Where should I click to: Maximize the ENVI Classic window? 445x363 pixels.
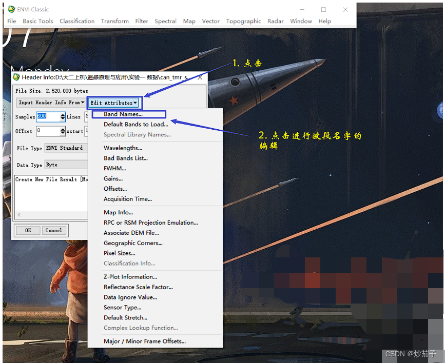point(323,10)
